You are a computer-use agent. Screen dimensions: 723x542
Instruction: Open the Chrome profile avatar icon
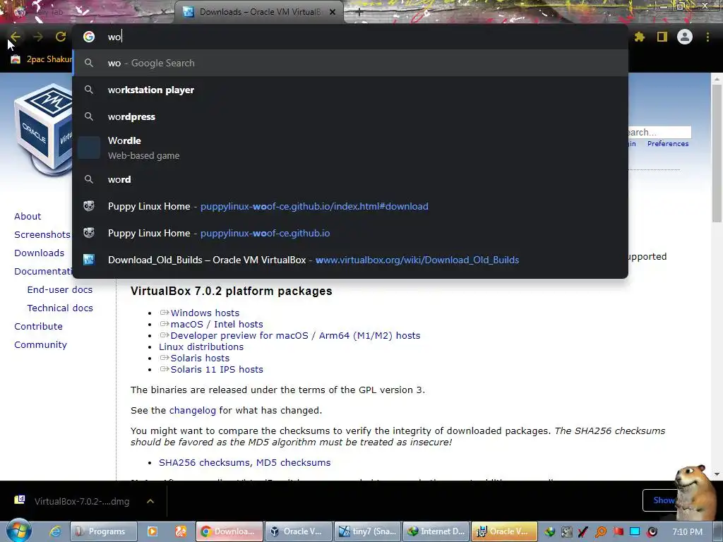[685, 37]
